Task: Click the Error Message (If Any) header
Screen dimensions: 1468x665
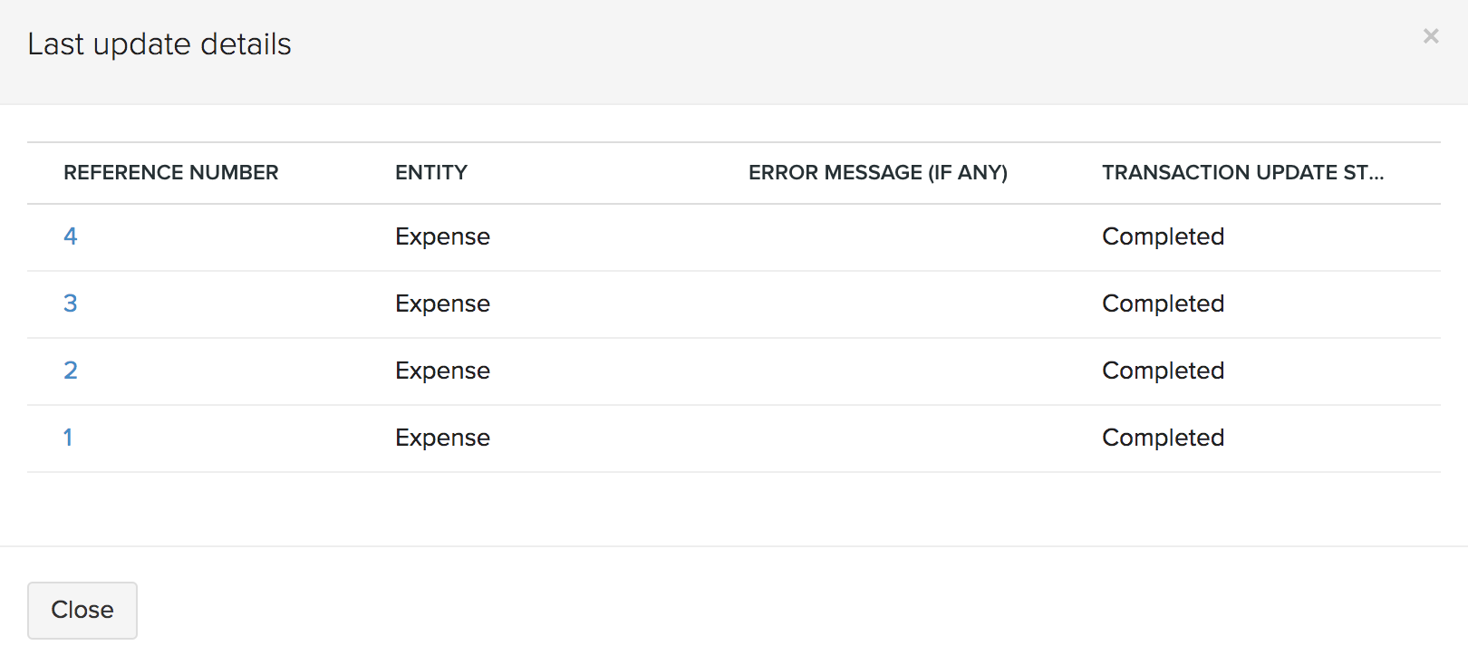Action: click(877, 172)
